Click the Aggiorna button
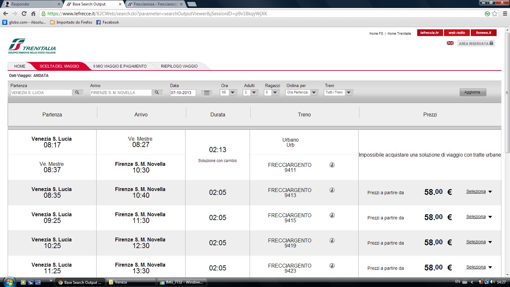The height and width of the screenshot is (287, 510). (x=473, y=92)
